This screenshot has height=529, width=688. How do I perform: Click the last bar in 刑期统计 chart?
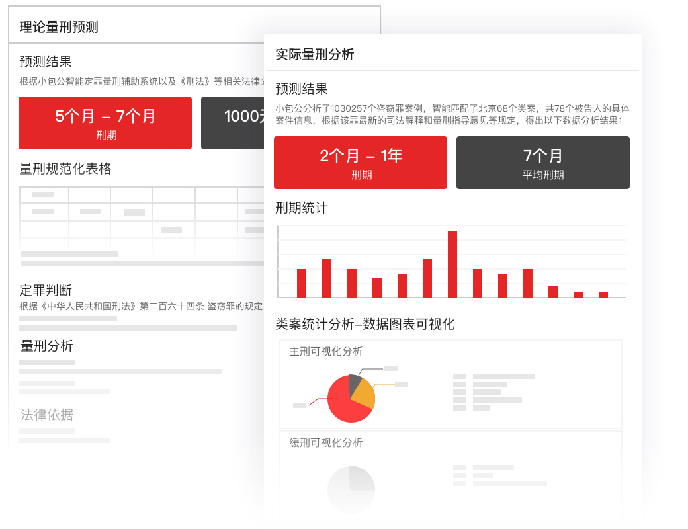pos(603,295)
